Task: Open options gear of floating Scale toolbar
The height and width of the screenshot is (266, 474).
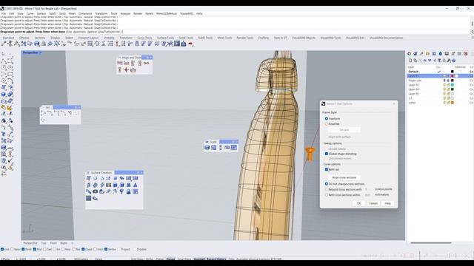Action: [233, 141]
